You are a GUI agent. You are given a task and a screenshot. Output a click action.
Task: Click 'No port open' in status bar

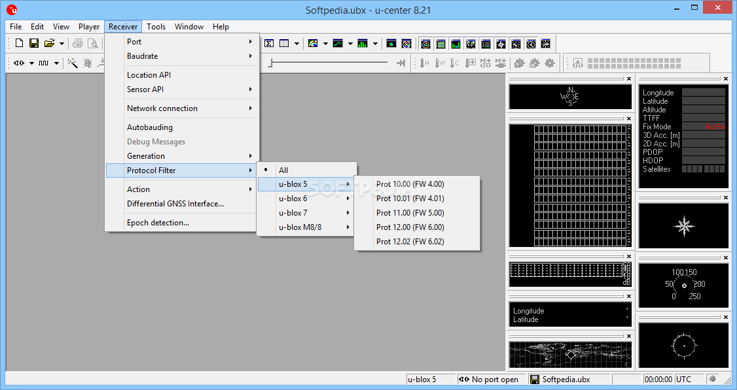[494, 379]
